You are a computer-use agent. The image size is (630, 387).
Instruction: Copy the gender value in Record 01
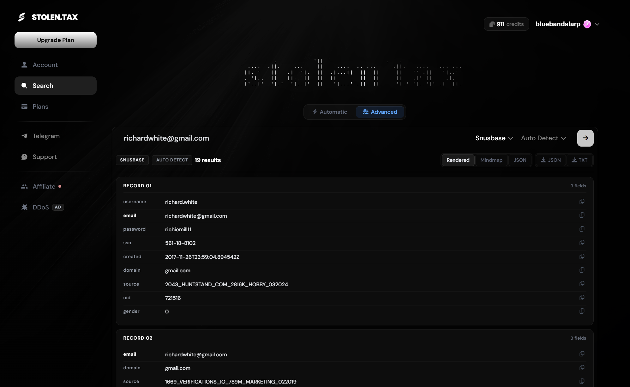click(x=582, y=311)
